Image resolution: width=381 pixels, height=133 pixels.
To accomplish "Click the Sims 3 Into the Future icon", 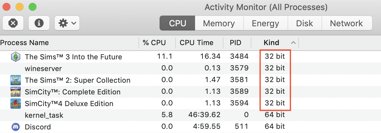I will click(15, 57).
